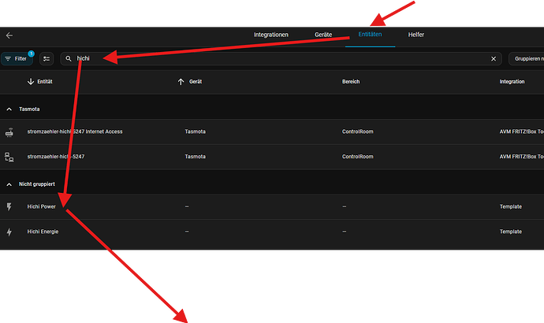Click the network icon of stromzaehler-hichi-5247 row

tap(9, 157)
